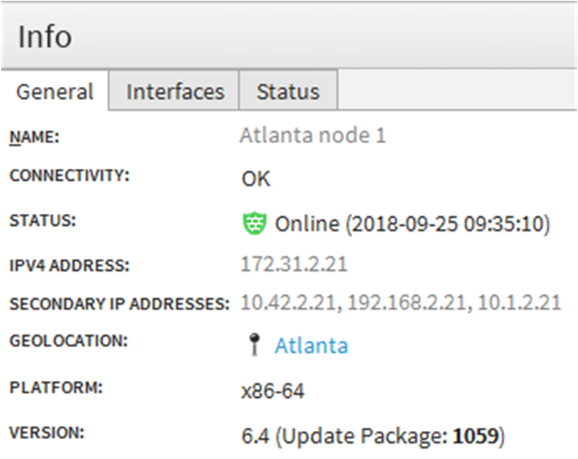The image size is (578, 459).
Task: Click the STATUS field label
Action: [43, 220]
